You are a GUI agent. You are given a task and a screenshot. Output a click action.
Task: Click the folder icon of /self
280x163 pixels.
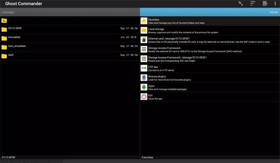4,56
